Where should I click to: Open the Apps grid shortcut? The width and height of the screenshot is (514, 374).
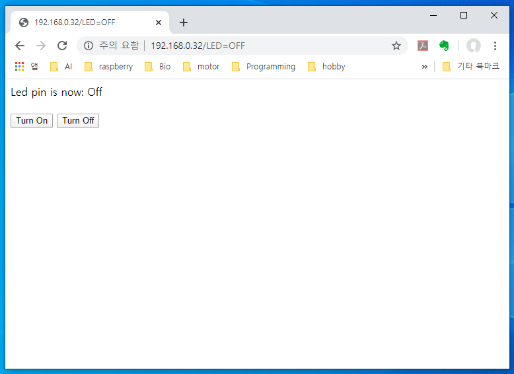point(26,67)
